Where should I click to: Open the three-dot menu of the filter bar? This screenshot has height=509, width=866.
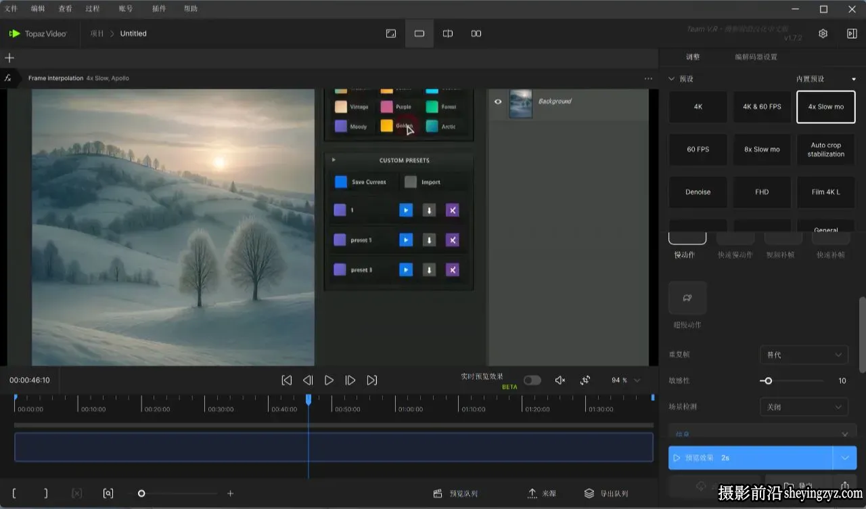click(648, 79)
